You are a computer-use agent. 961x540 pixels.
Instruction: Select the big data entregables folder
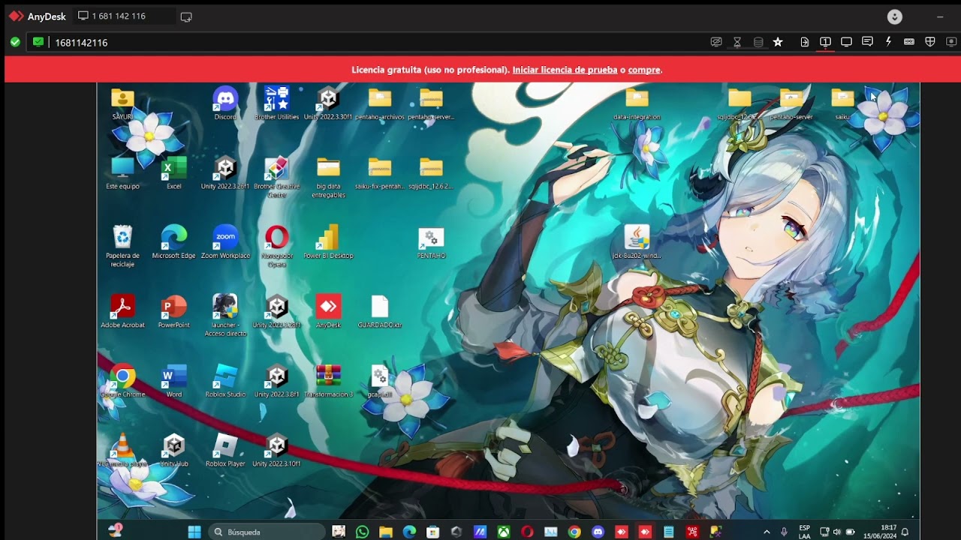[328, 177]
